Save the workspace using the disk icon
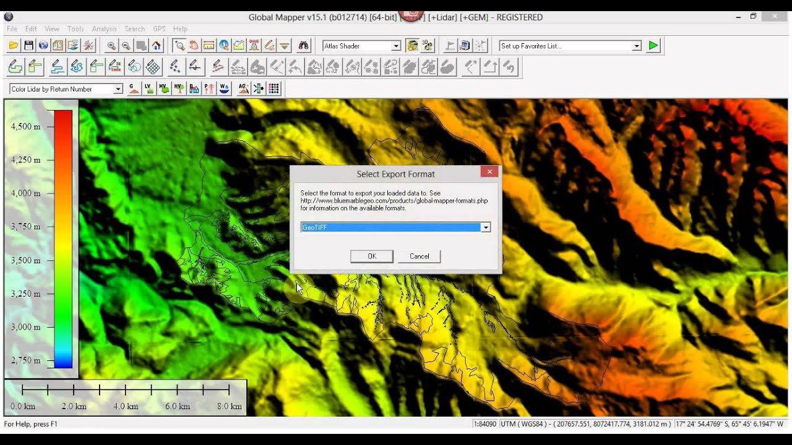Viewport: 792px width, 445px height. (x=29, y=45)
